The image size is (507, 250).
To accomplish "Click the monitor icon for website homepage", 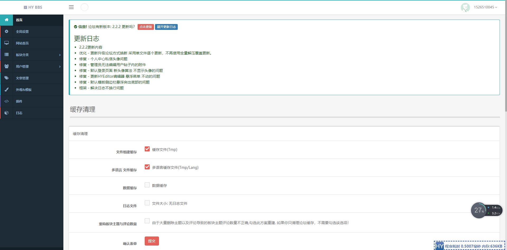I will tap(7, 43).
